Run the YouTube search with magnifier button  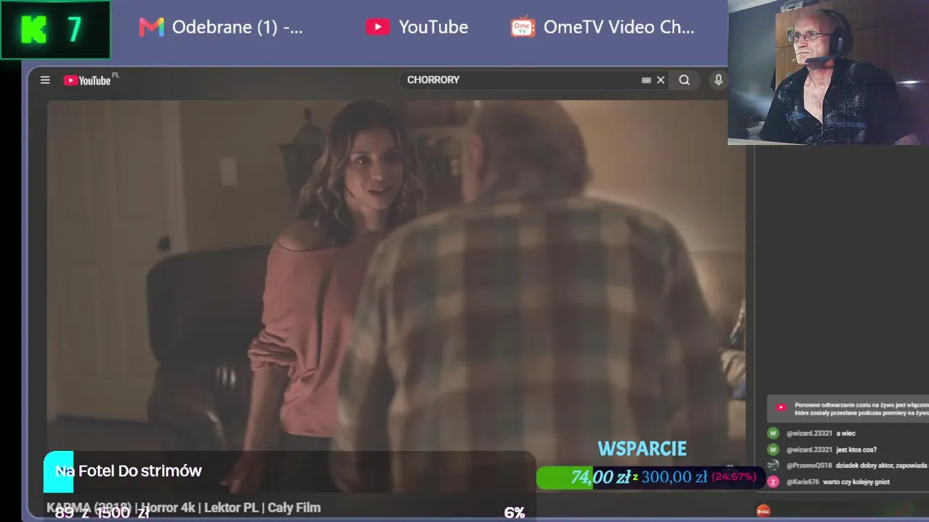click(684, 80)
